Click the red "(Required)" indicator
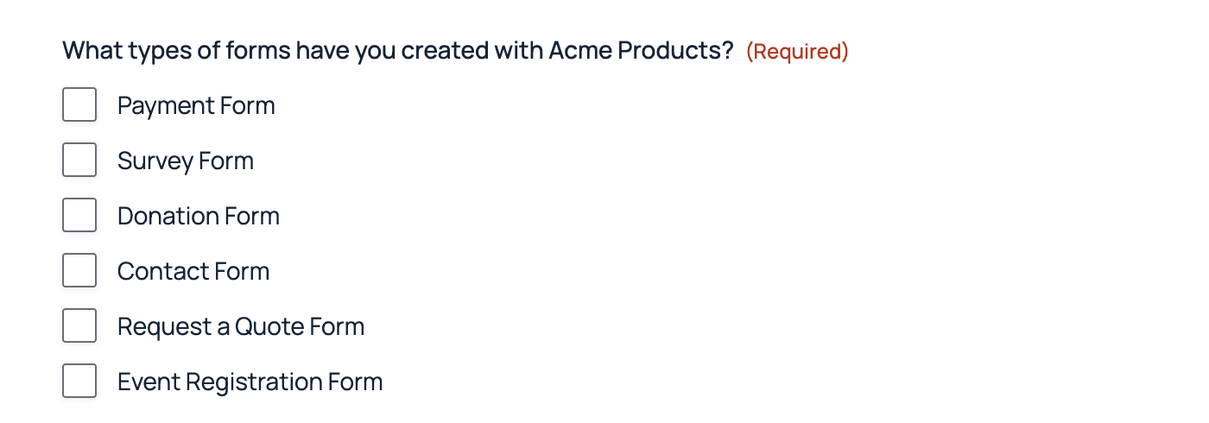1209x423 pixels. [x=797, y=52]
